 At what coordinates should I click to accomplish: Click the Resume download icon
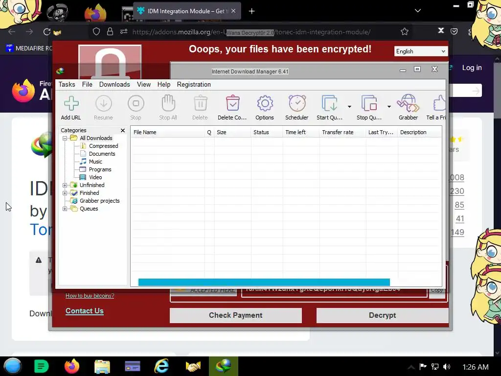pyautogui.click(x=104, y=104)
